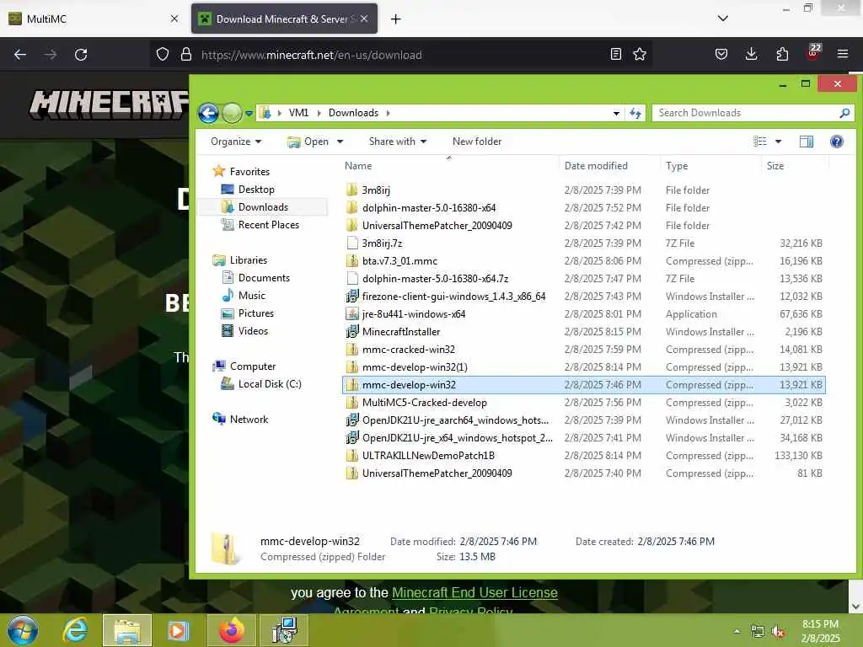
Task: Open Music library in the navigation pane
Action: point(251,296)
